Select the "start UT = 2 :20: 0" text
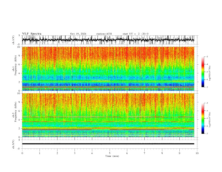The height and width of the screenshot is (172, 222). pos(135,34)
